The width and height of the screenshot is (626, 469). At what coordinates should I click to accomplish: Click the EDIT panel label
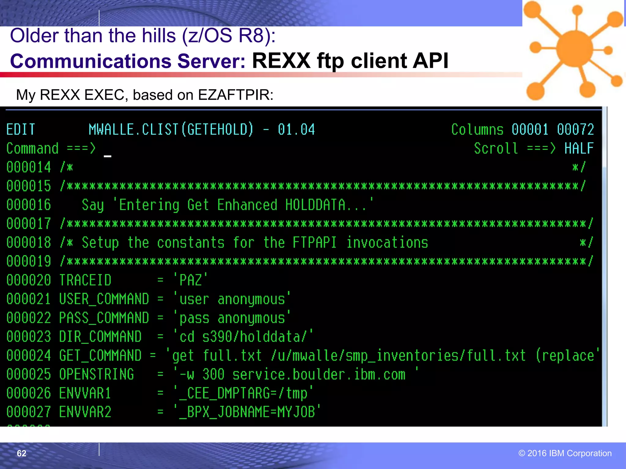[x=21, y=129]
